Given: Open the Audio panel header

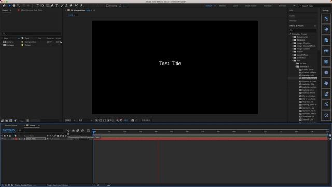Looking at the screenshot, I should (292, 16).
